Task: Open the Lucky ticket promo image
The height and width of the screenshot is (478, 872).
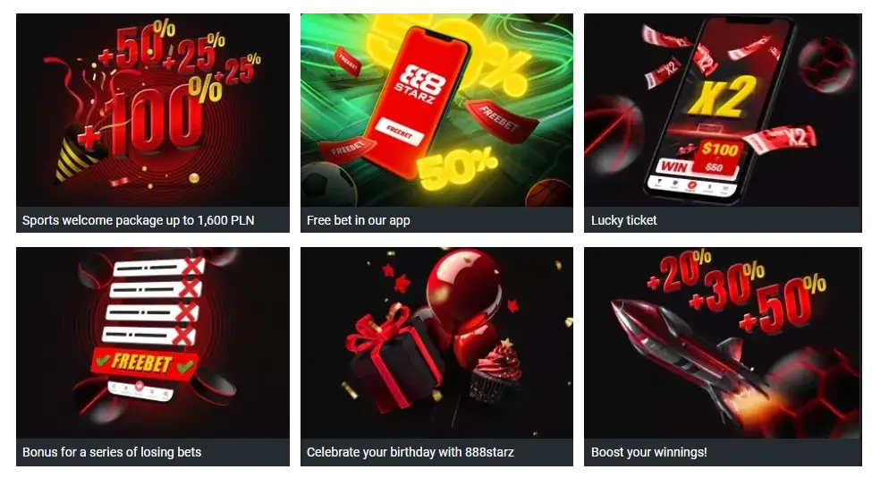Action: pos(723,110)
